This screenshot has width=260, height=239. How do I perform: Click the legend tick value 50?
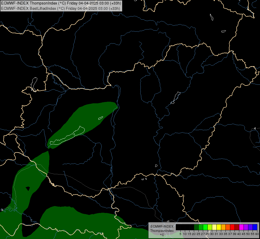[248, 234]
